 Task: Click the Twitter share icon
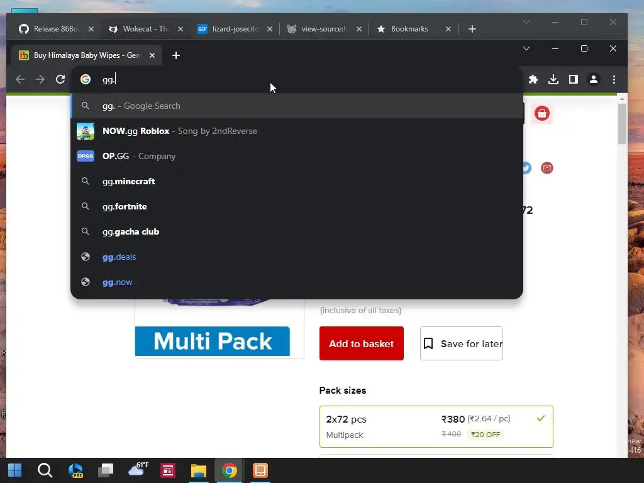click(527, 167)
